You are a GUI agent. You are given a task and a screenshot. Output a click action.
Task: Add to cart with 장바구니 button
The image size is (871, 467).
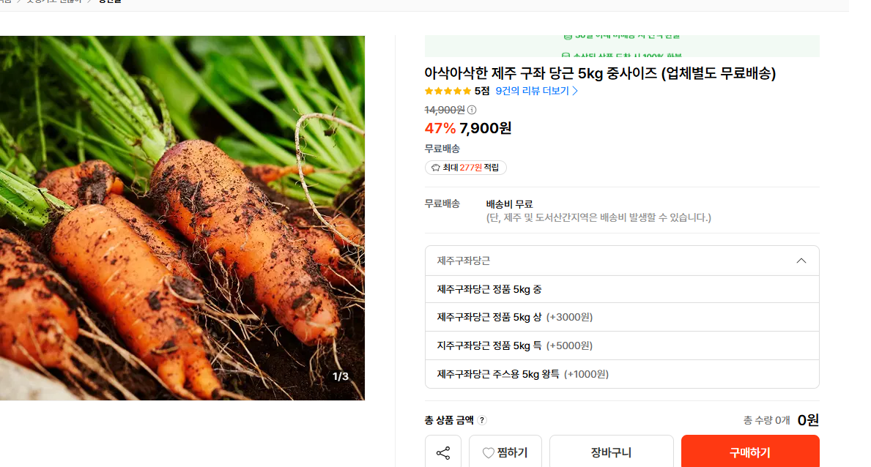[x=611, y=452]
